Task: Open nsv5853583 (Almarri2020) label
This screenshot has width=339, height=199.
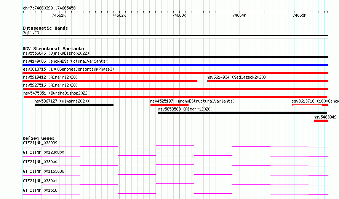Action: click(x=185, y=109)
